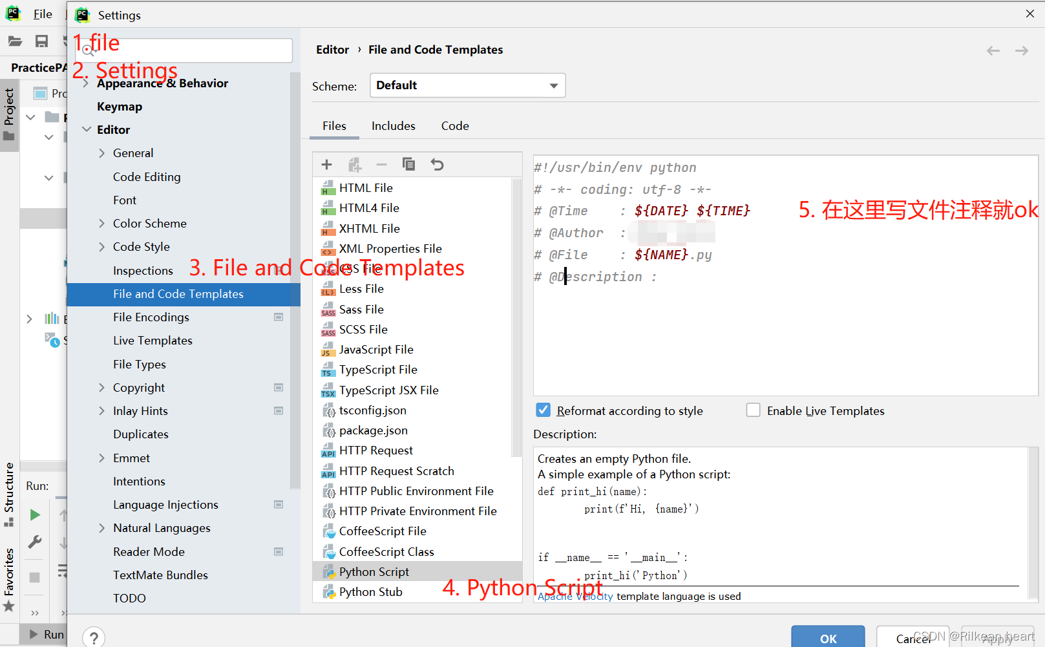Expand the Appearance & Behavior section
Viewport: 1045px width, 647px height.
(86, 83)
